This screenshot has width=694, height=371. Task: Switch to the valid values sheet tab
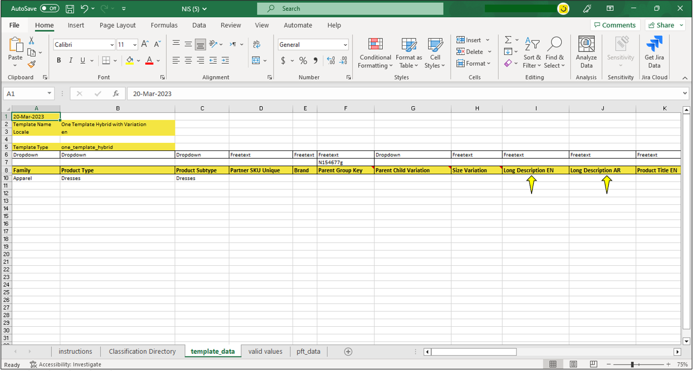tap(265, 352)
